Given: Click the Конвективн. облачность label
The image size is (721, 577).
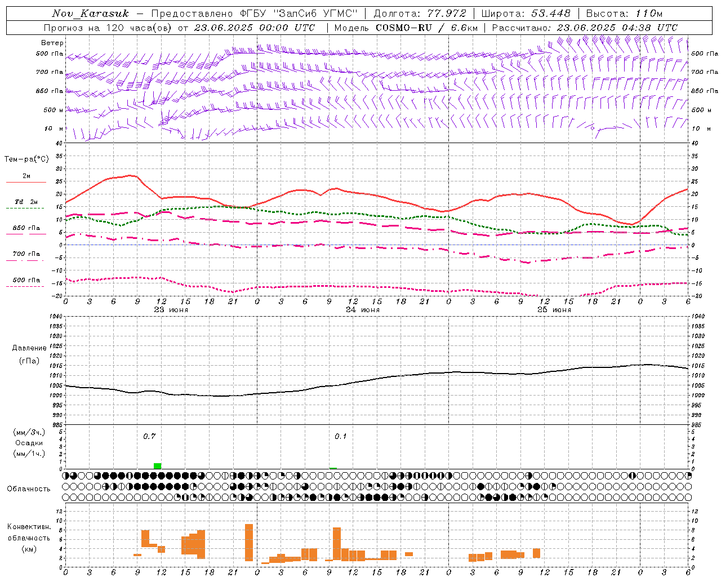Looking at the screenshot, I should (29, 532).
